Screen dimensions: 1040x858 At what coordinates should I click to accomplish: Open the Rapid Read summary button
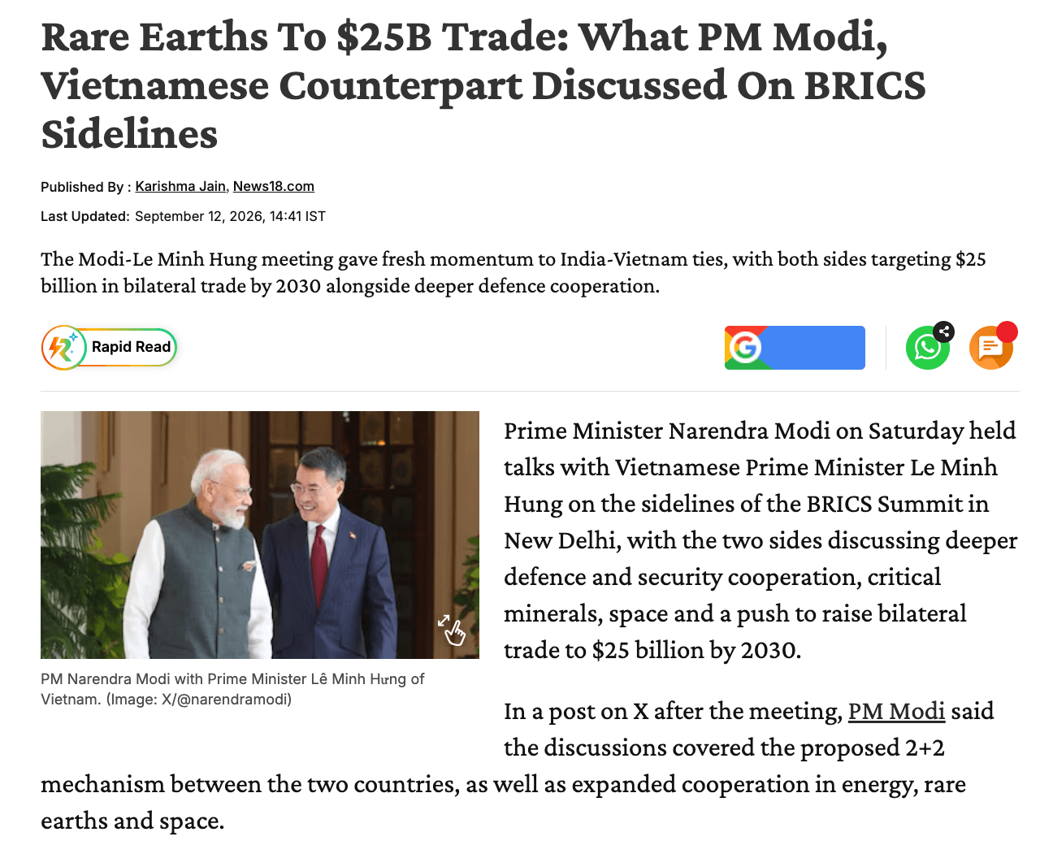(109, 348)
